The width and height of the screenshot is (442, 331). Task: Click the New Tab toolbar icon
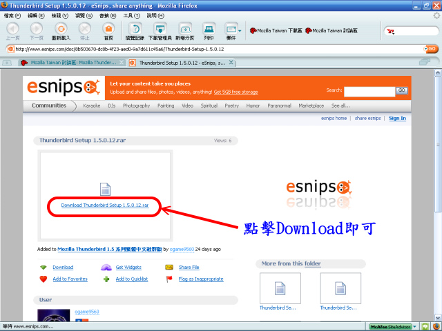185,29
